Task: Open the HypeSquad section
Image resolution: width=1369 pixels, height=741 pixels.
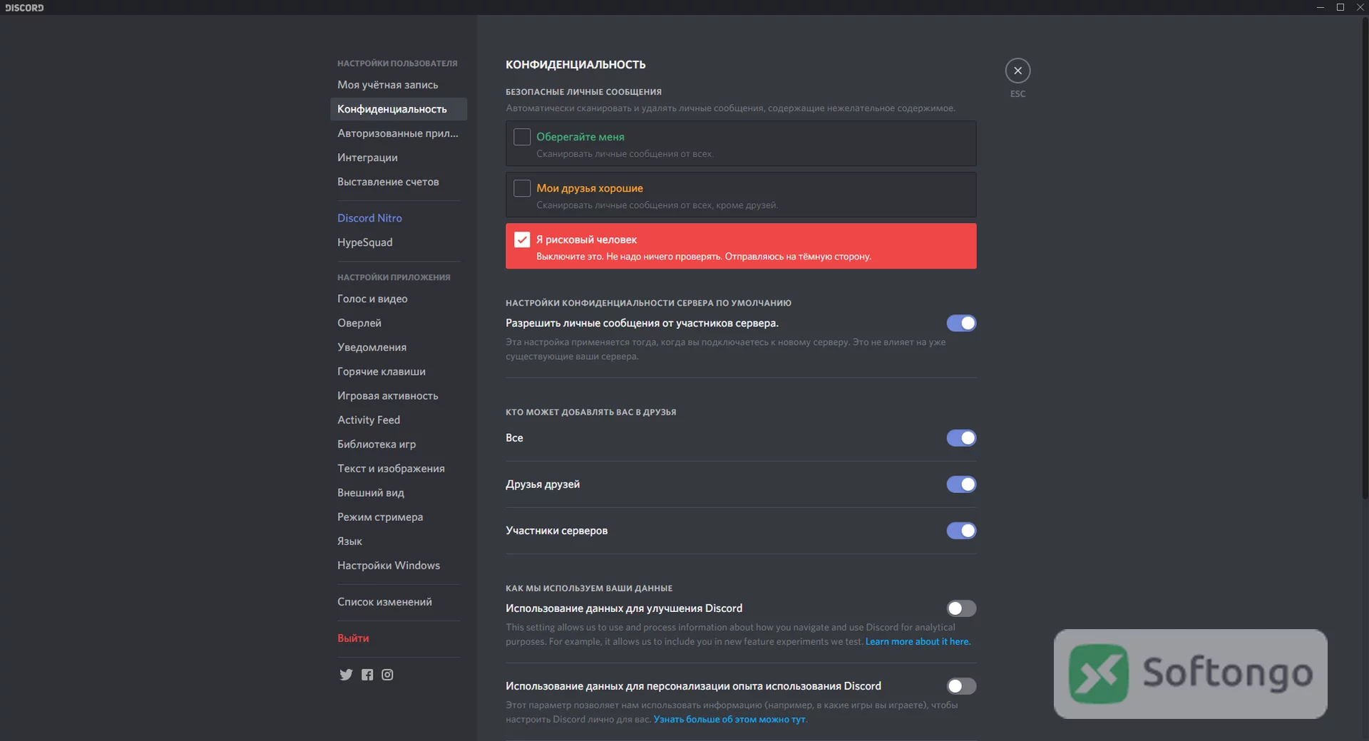Action: (399, 242)
